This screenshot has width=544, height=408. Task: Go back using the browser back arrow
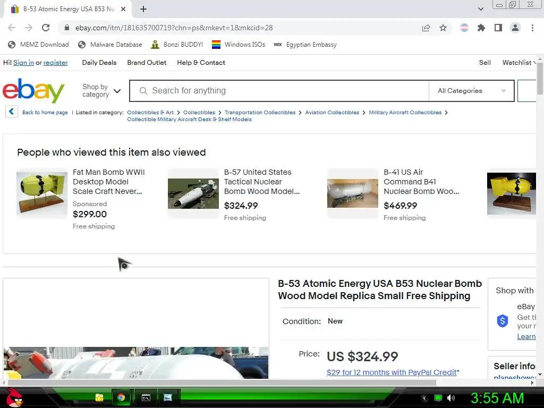coord(12,28)
